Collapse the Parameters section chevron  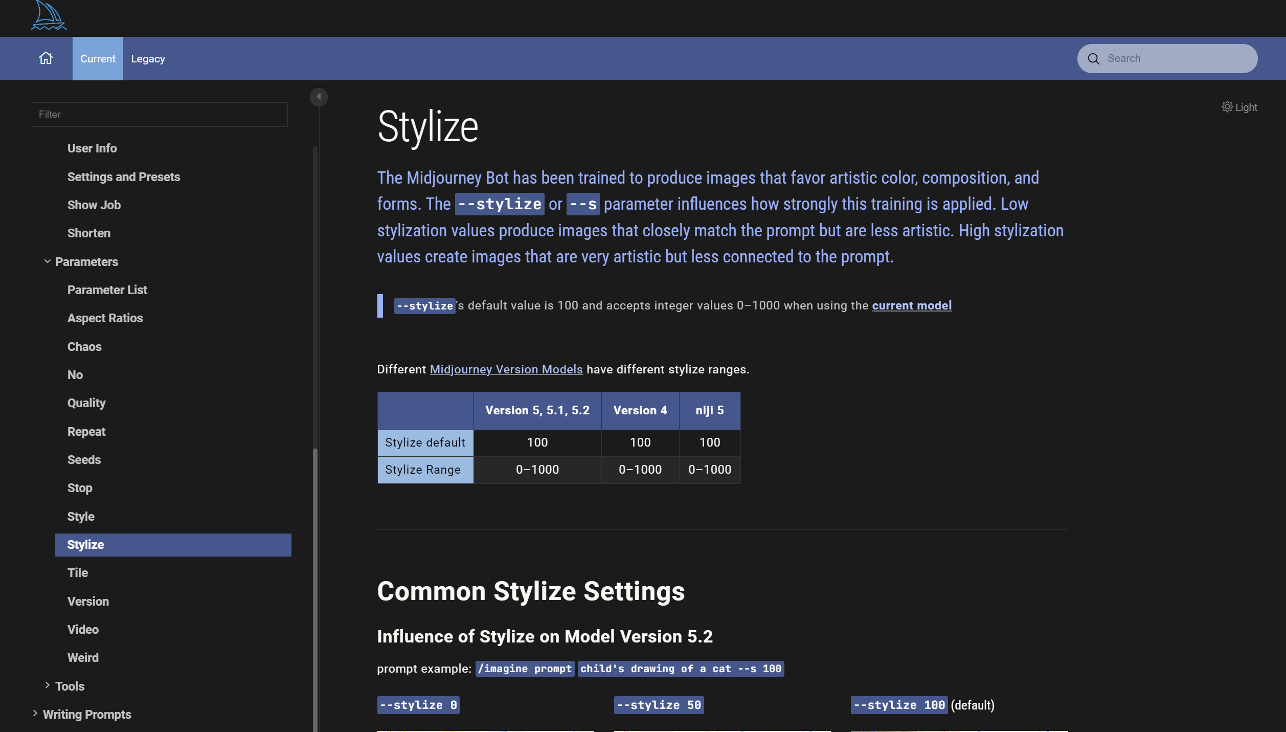[47, 261]
